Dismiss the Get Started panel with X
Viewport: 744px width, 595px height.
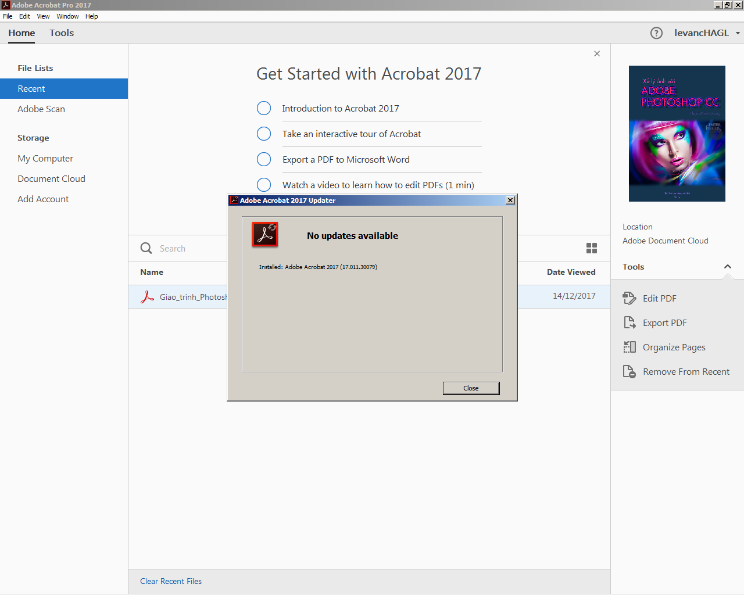597,53
